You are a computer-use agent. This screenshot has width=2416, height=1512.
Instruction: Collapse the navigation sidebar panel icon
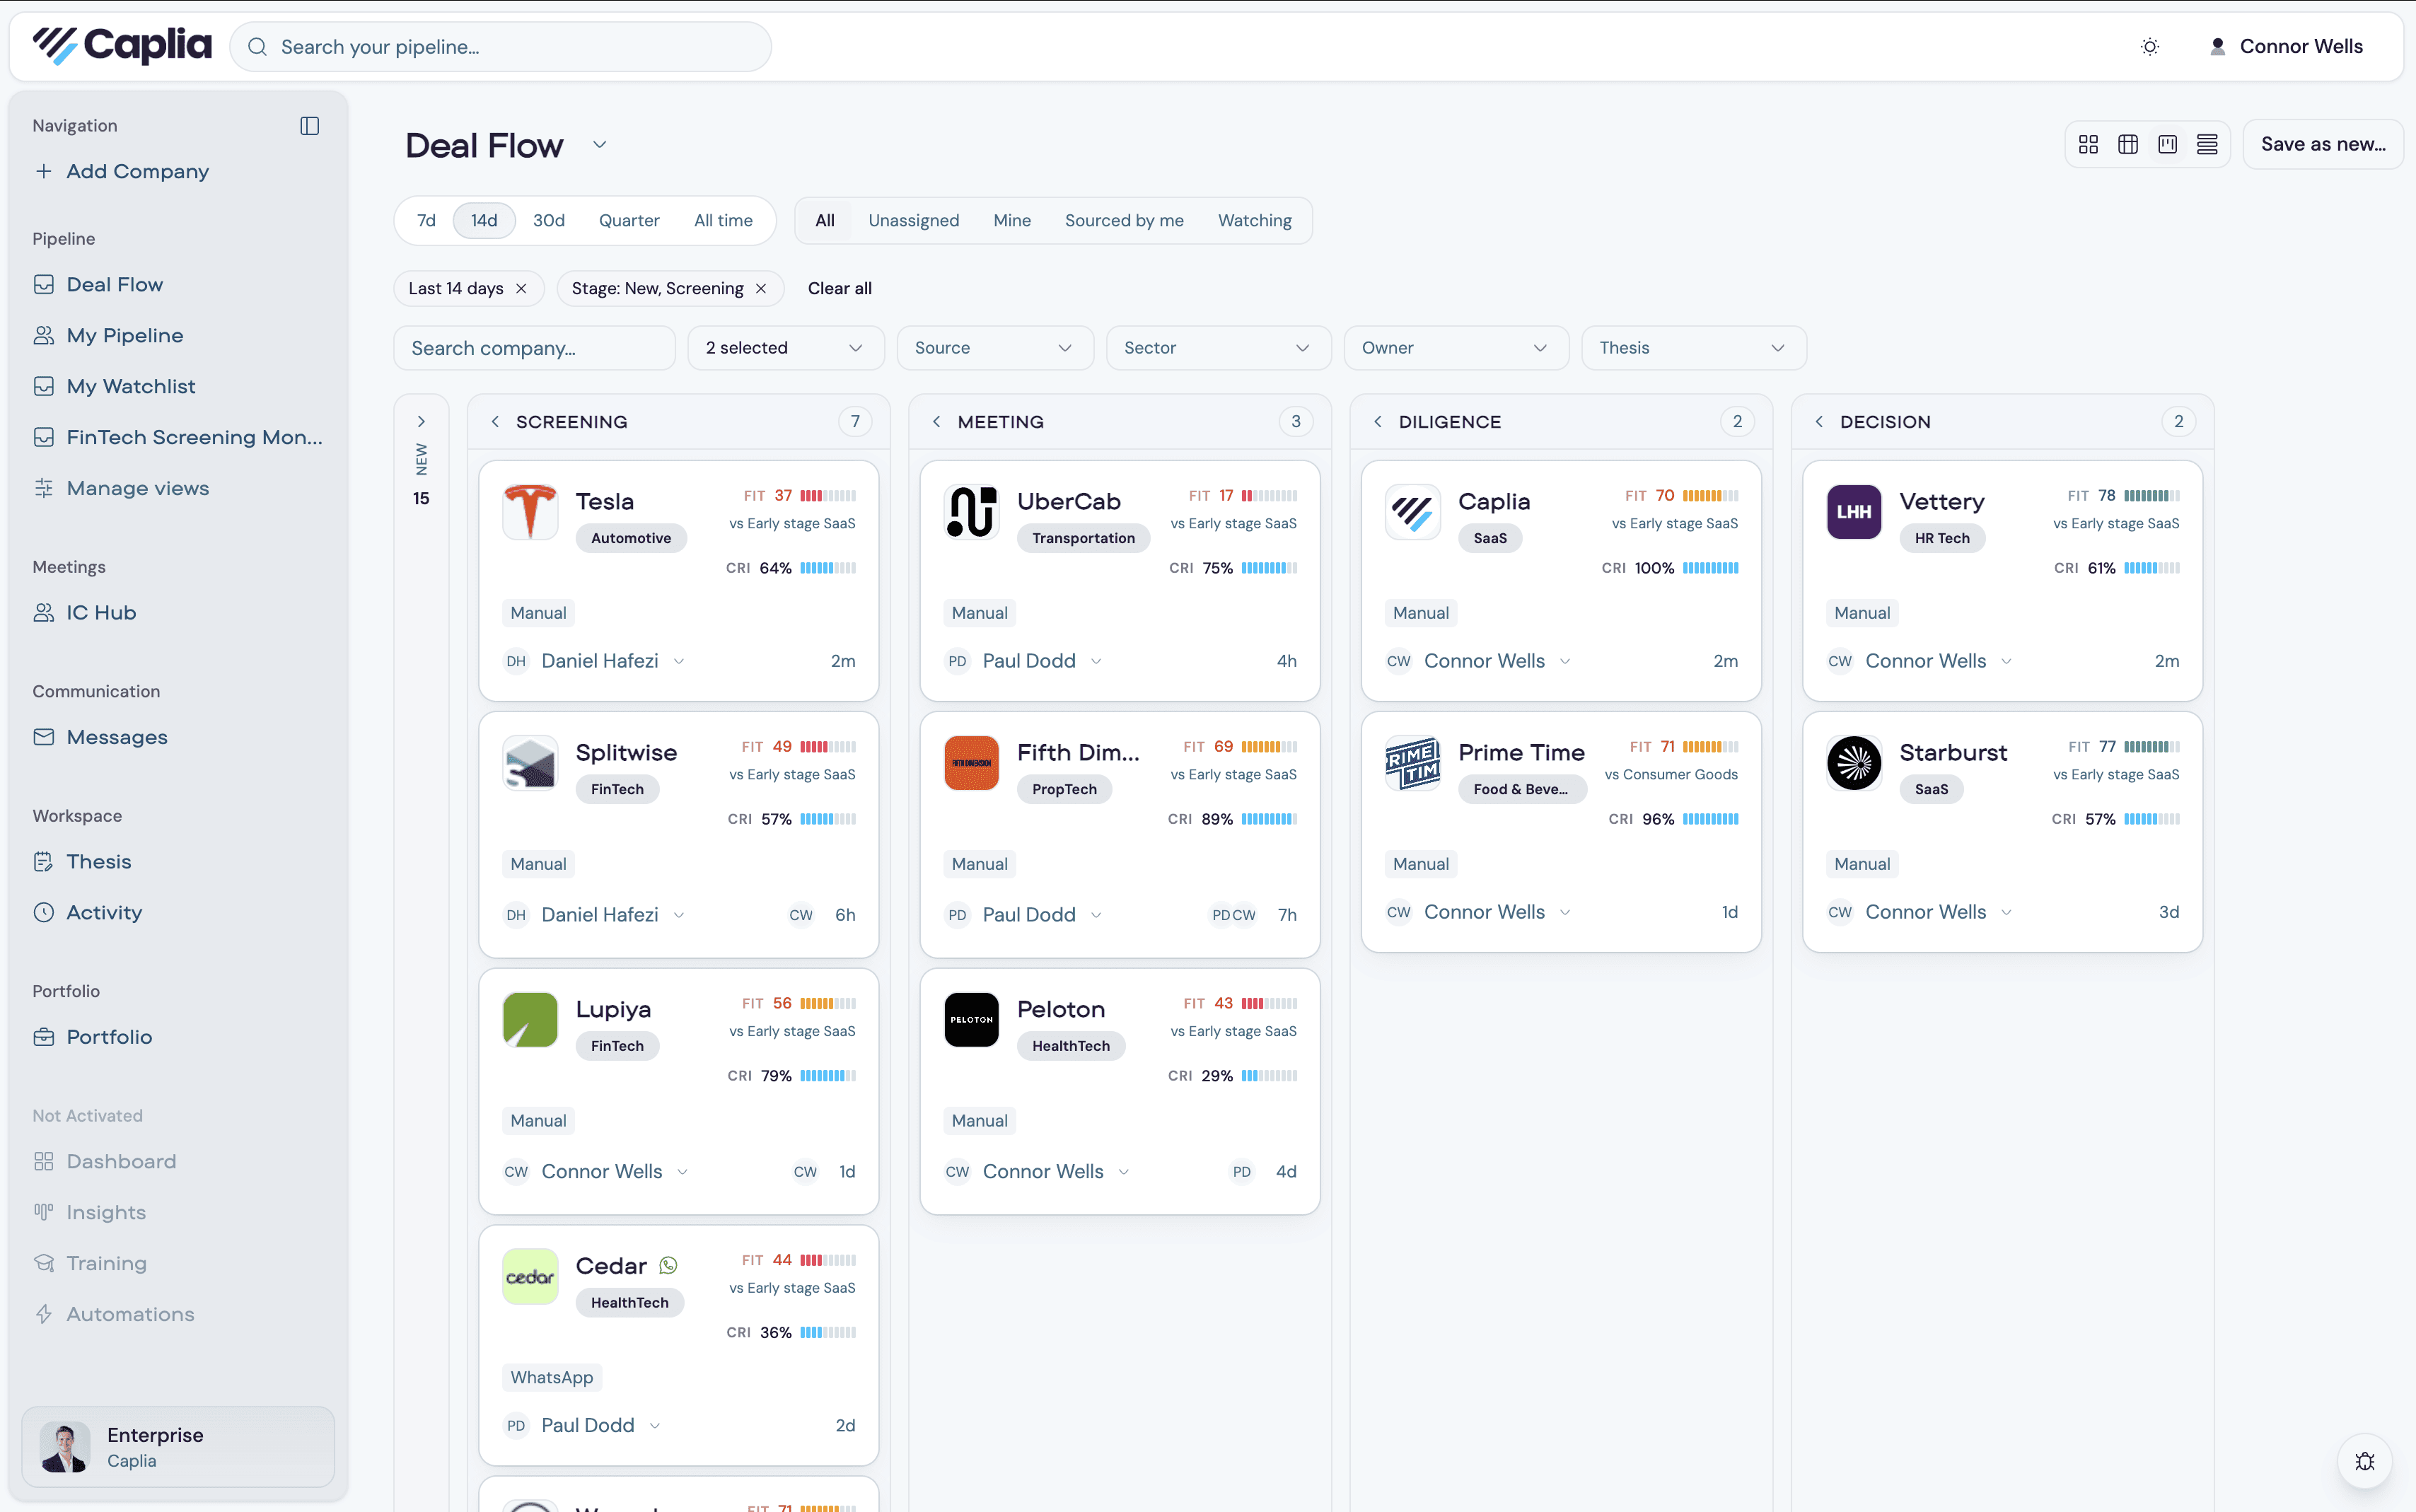[x=310, y=126]
